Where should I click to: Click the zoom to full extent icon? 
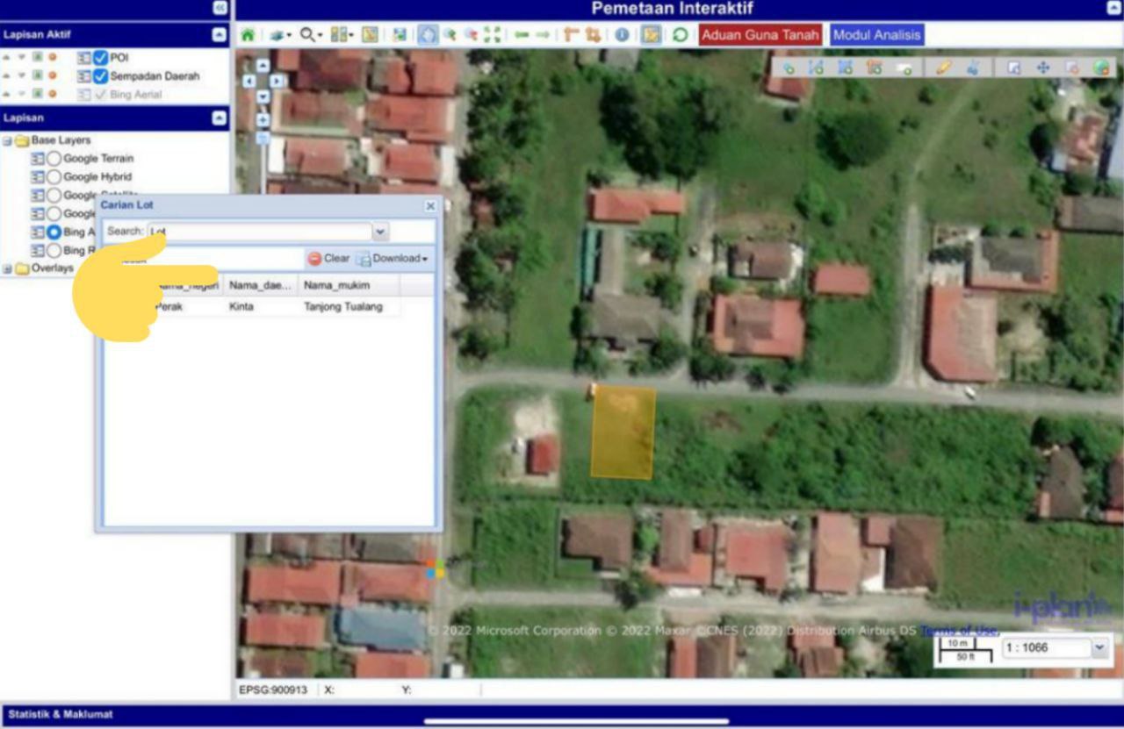[492, 35]
